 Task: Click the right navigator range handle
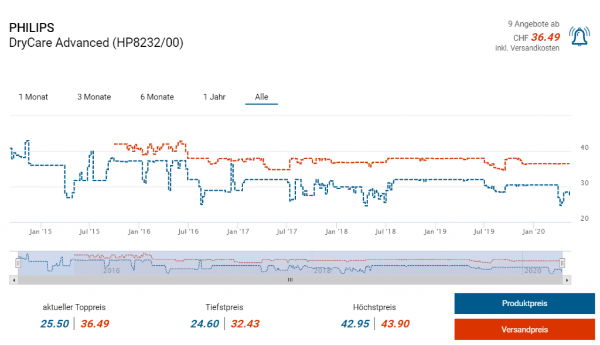tap(562, 263)
